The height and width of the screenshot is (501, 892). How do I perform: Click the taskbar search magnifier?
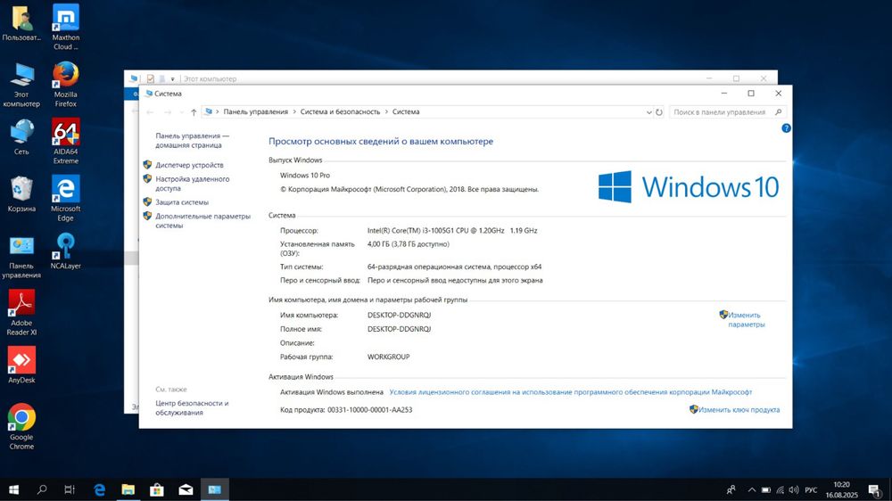click(x=42, y=489)
